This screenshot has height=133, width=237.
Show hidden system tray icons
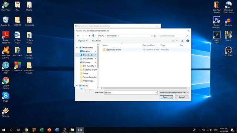(x=200, y=130)
